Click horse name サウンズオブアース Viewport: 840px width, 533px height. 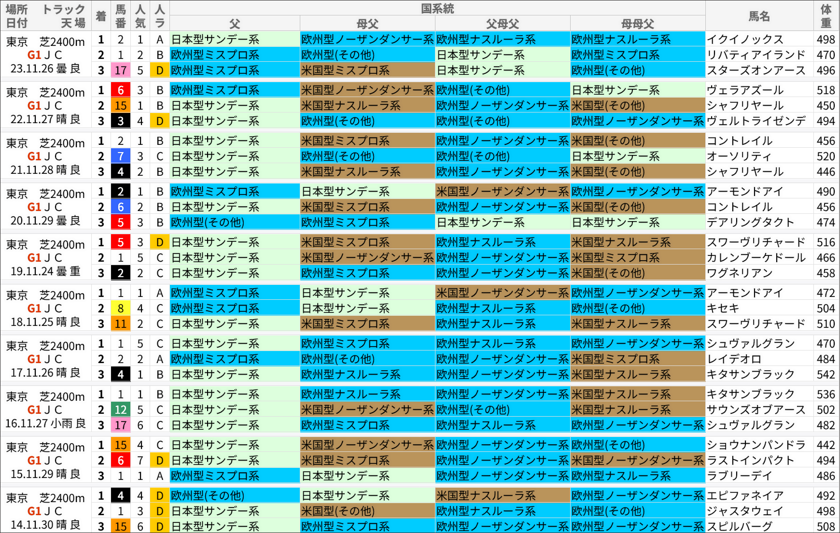[756, 410]
